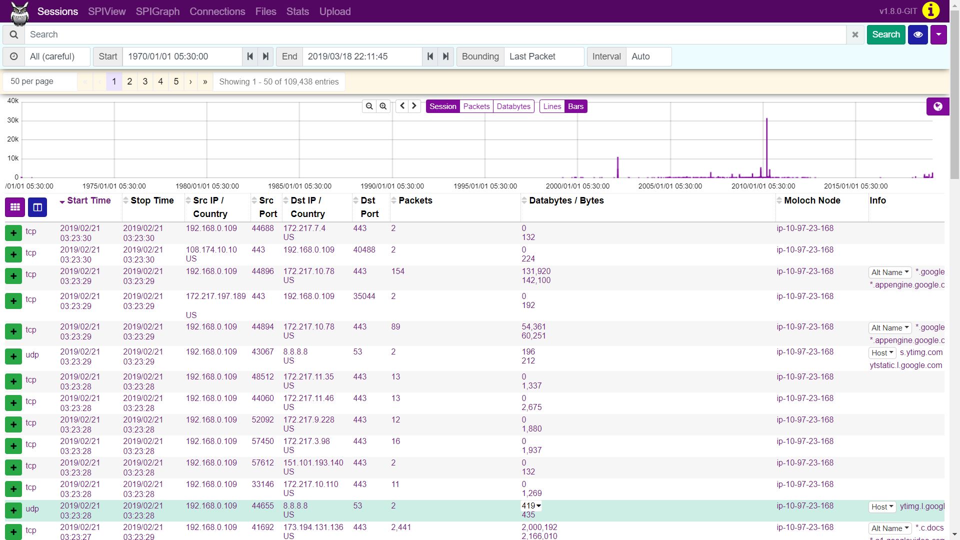This screenshot has height=540, width=960.
Task: Open the Host dropdown next to s.ytimg.com
Action: point(882,352)
